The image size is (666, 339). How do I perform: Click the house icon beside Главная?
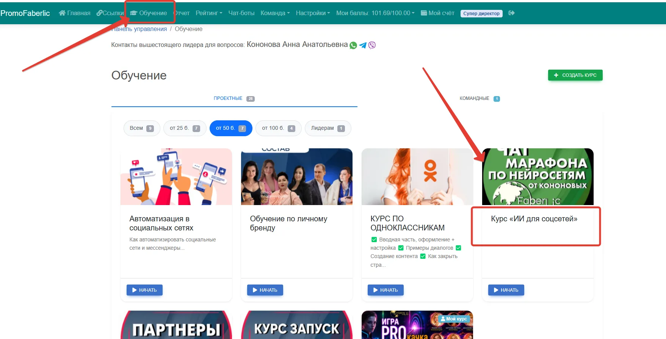62,13
